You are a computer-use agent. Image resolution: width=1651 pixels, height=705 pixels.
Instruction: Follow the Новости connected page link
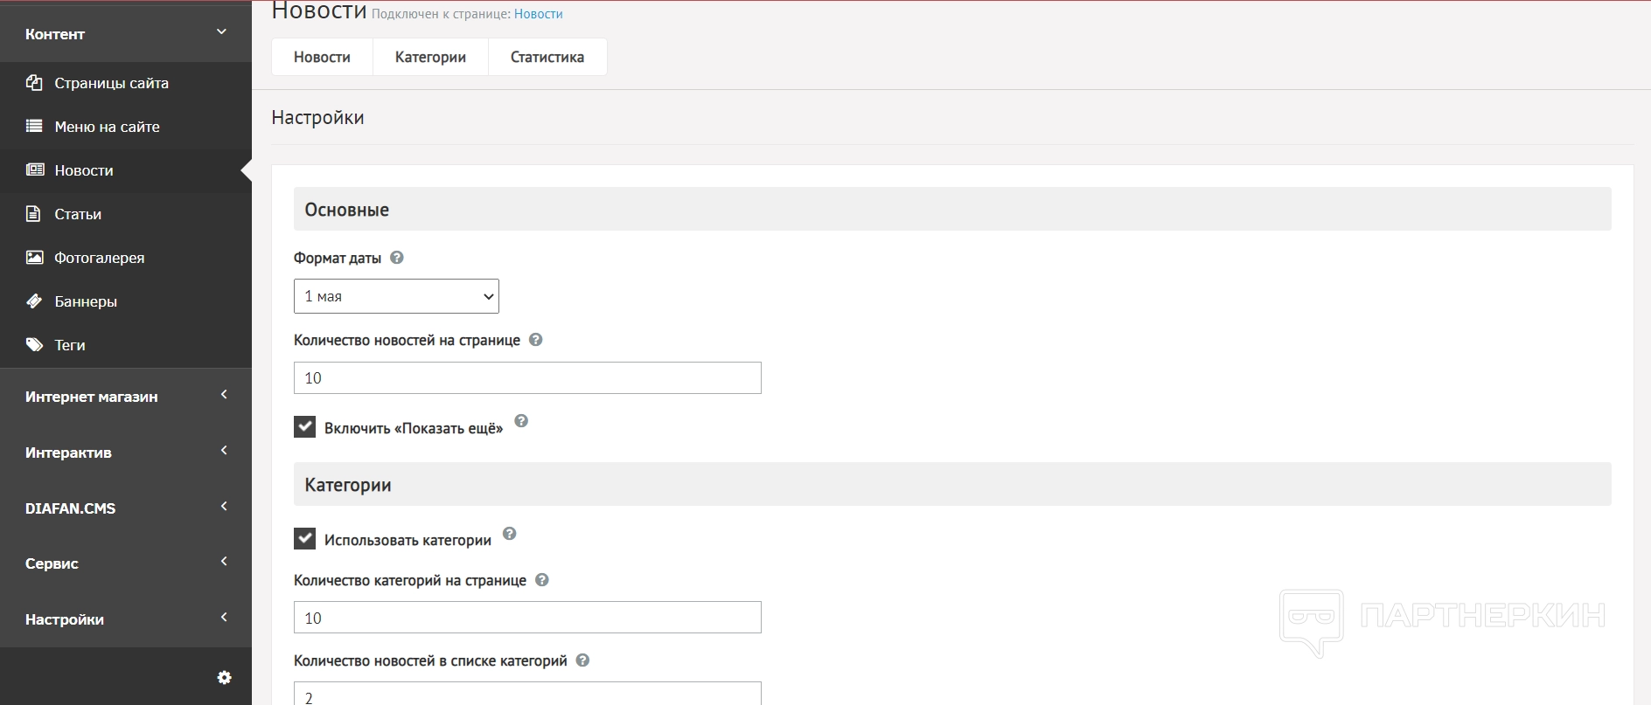(539, 14)
